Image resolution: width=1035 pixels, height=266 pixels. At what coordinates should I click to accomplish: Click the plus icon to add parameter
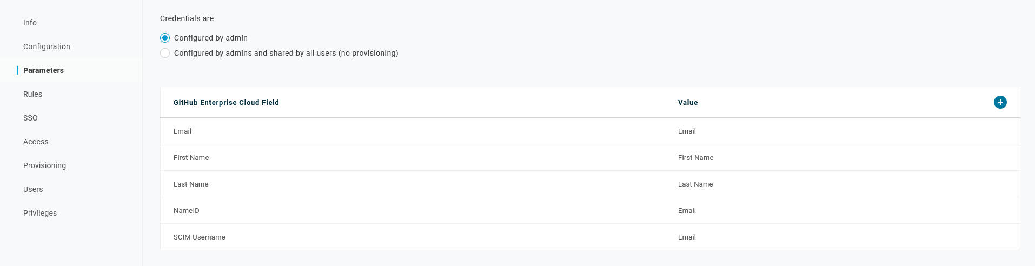click(1000, 102)
